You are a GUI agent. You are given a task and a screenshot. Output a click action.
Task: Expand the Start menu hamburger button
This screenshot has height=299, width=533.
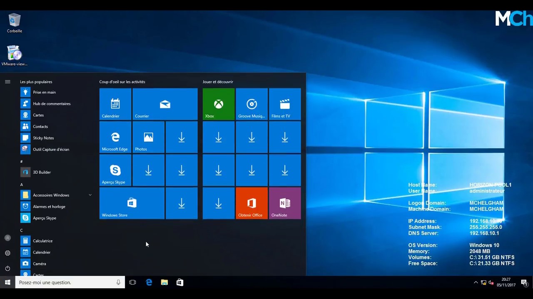[7, 82]
